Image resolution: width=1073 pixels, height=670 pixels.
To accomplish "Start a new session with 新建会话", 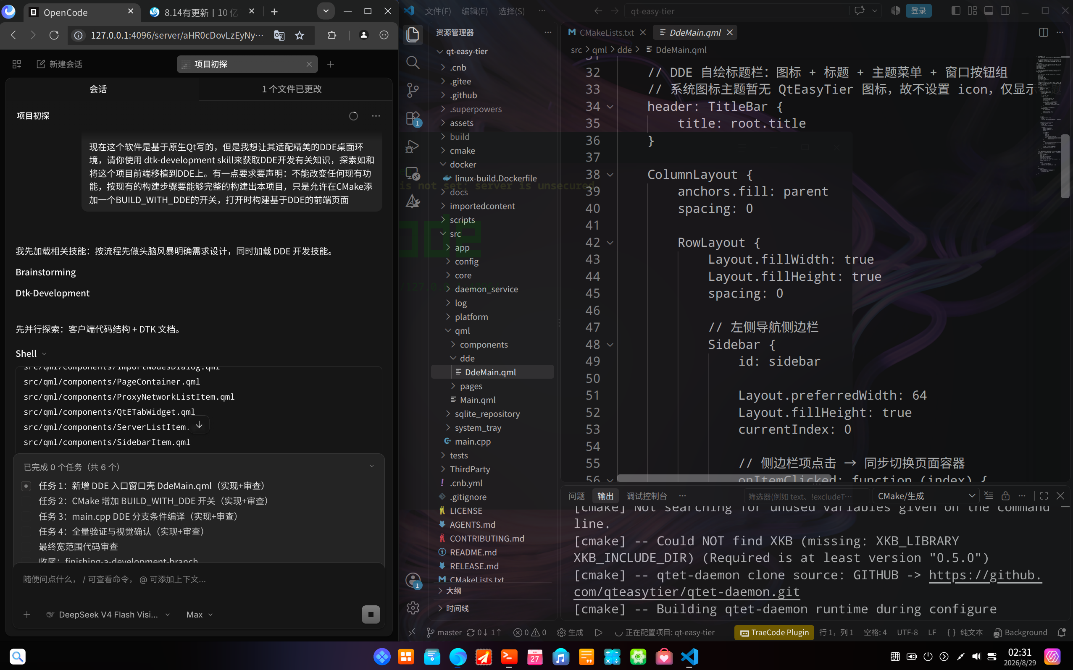I will pyautogui.click(x=59, y=64).
